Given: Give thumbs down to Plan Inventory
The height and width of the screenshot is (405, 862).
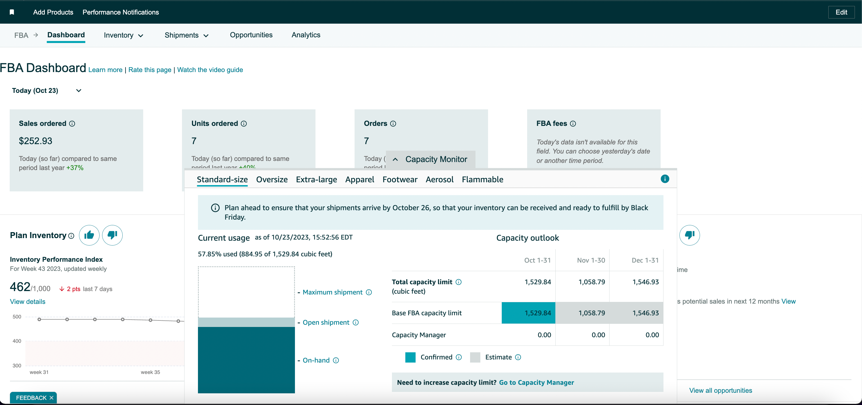Looking at the screenshot, I should point(112,235).
